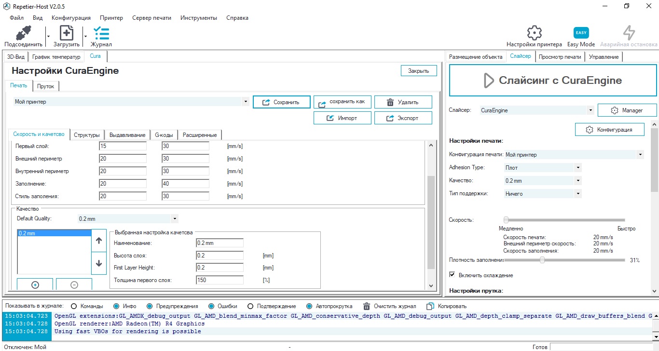
Task: Open the Файл menu
Action: point(16,18)
